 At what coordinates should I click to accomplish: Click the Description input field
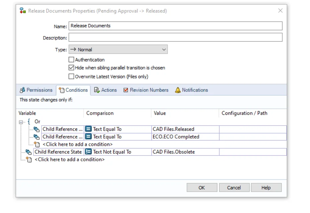tap(175, 37)
